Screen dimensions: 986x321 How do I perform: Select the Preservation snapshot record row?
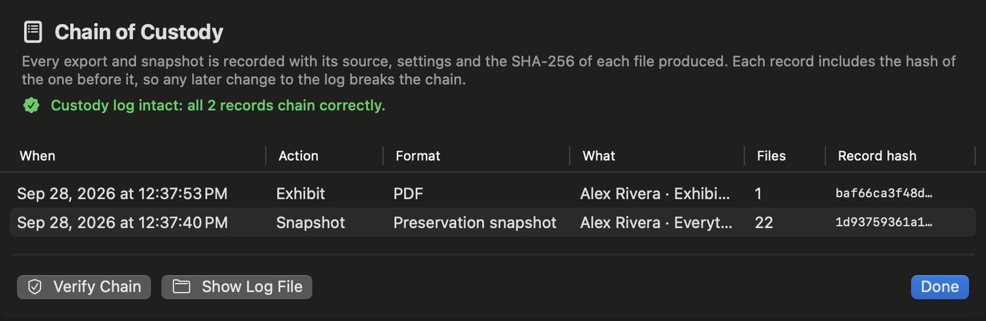point(493,223)
